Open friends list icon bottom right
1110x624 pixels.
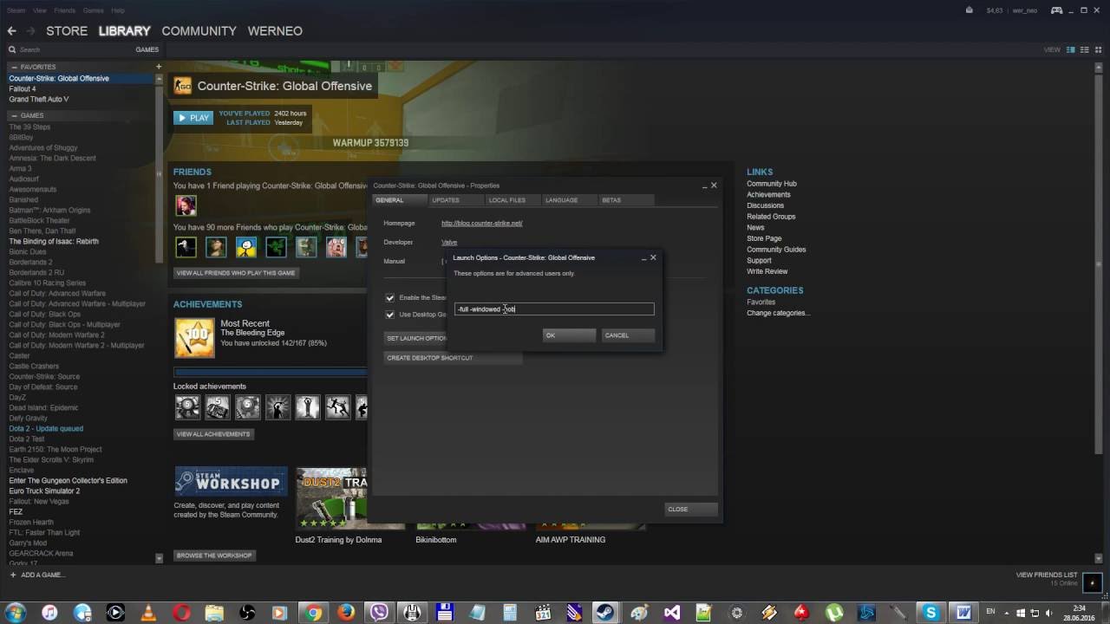click(1092, 582)
